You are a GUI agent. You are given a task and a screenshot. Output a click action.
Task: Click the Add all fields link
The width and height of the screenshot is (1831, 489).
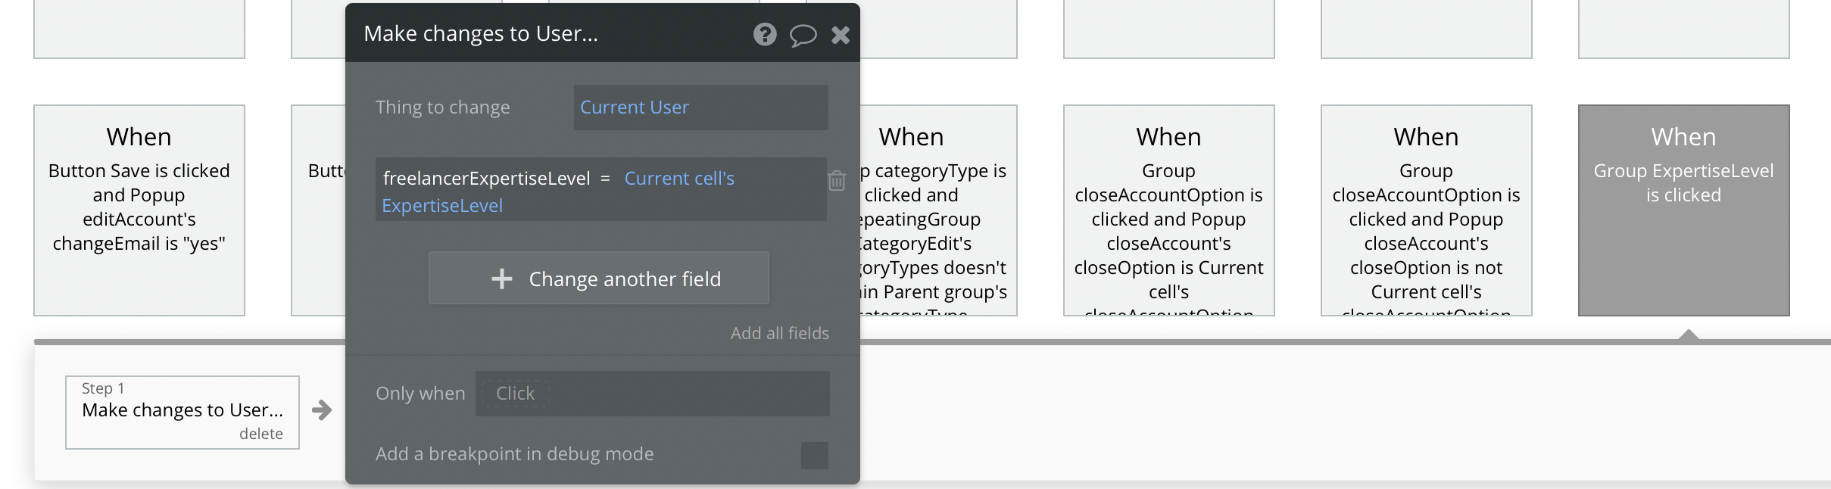(779, 333)
